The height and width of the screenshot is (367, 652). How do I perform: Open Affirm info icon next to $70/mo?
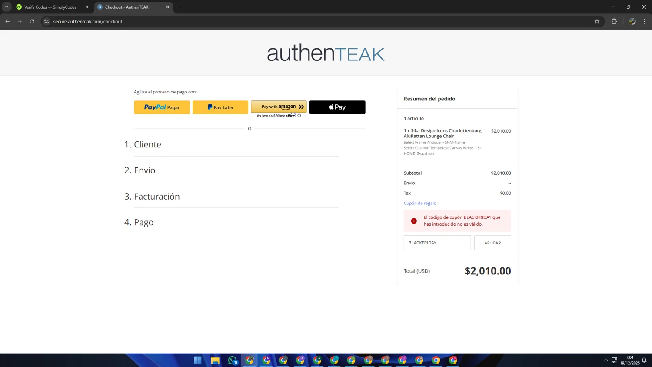click(299, 116)
